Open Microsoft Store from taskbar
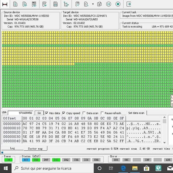 147,168
